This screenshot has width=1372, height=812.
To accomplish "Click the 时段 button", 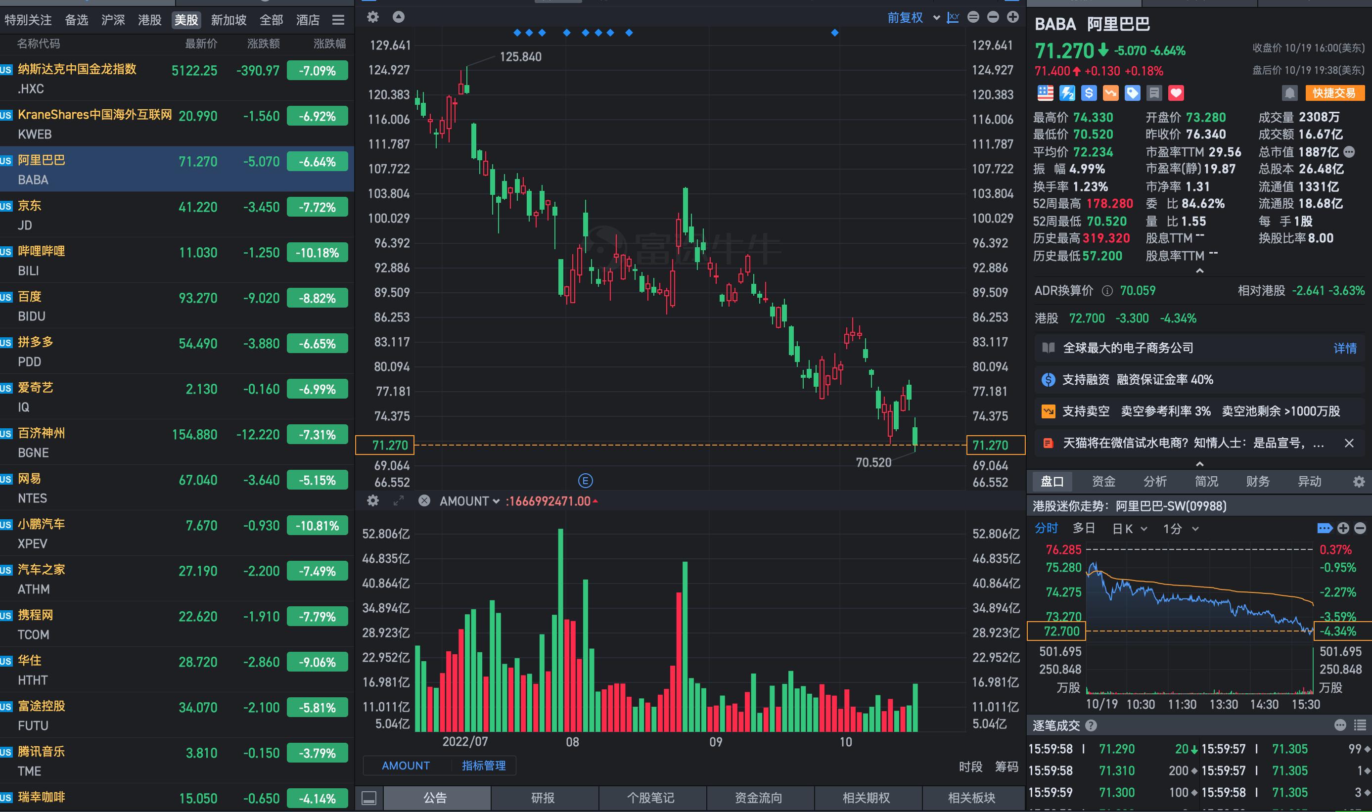I will 970,767.
